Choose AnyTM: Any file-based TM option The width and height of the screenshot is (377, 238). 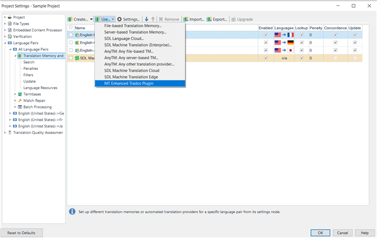click(x=140, y=51)
